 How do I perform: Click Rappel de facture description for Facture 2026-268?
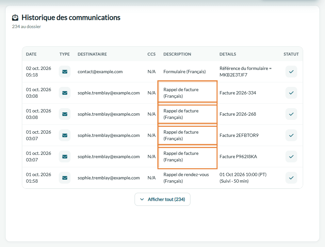pyautogui.click(x=181, y=114)
